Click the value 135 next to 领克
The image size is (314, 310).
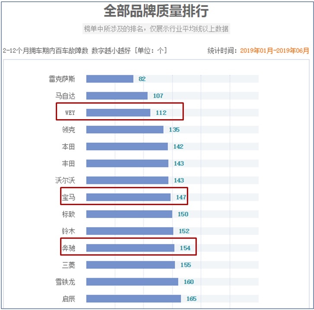174,130
